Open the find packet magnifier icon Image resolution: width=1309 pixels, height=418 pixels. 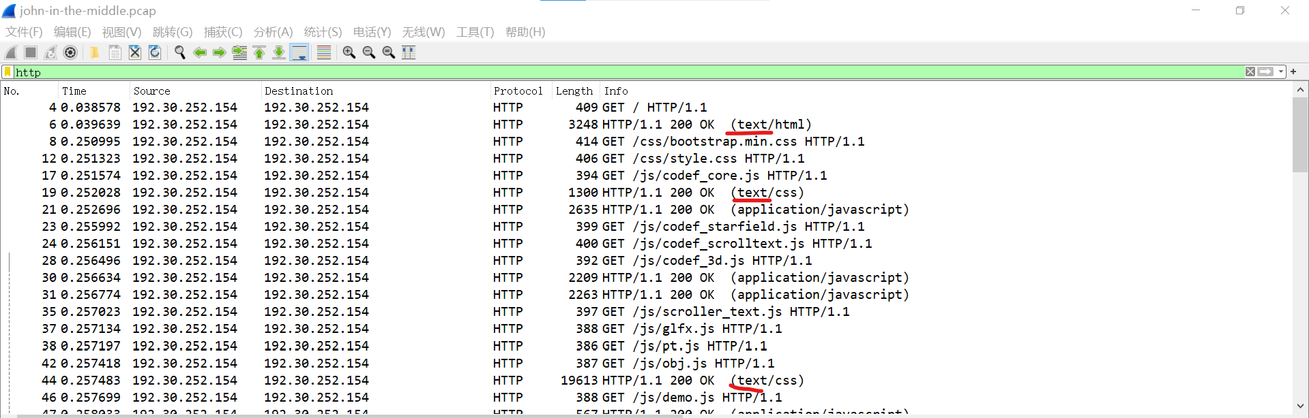180,52
